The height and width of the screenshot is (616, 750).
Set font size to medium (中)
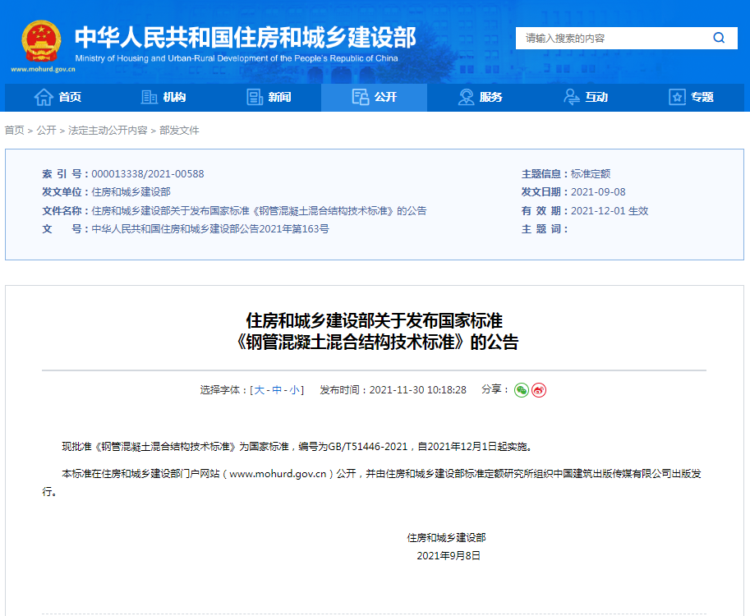pyautogui.click(x=277, y=390)
